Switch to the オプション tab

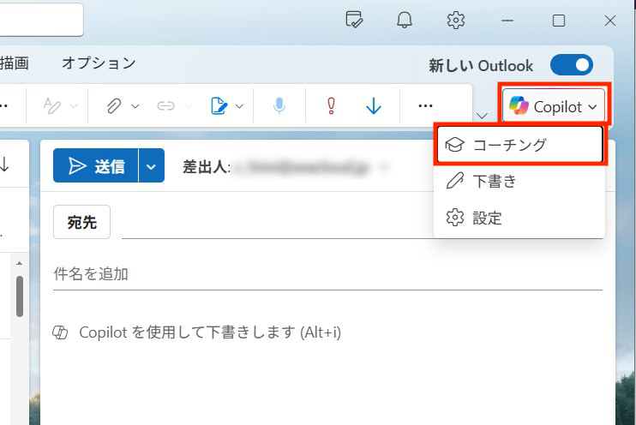click(99, 63)
